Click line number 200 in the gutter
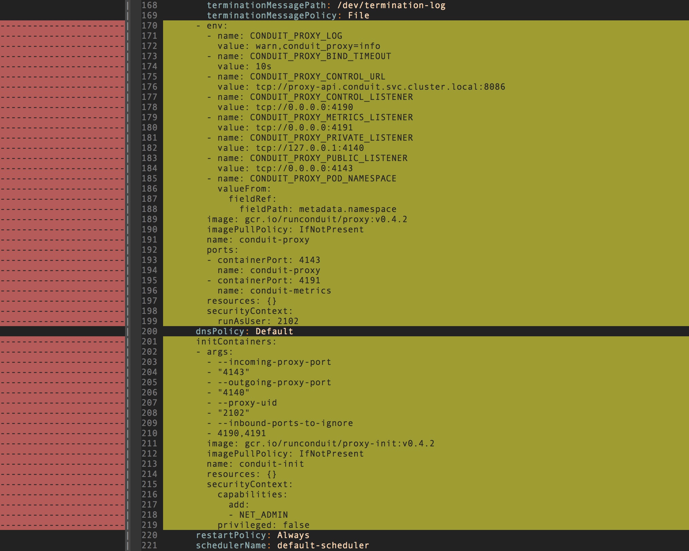Viewport: 689px width, 551px height. (149, 332)
